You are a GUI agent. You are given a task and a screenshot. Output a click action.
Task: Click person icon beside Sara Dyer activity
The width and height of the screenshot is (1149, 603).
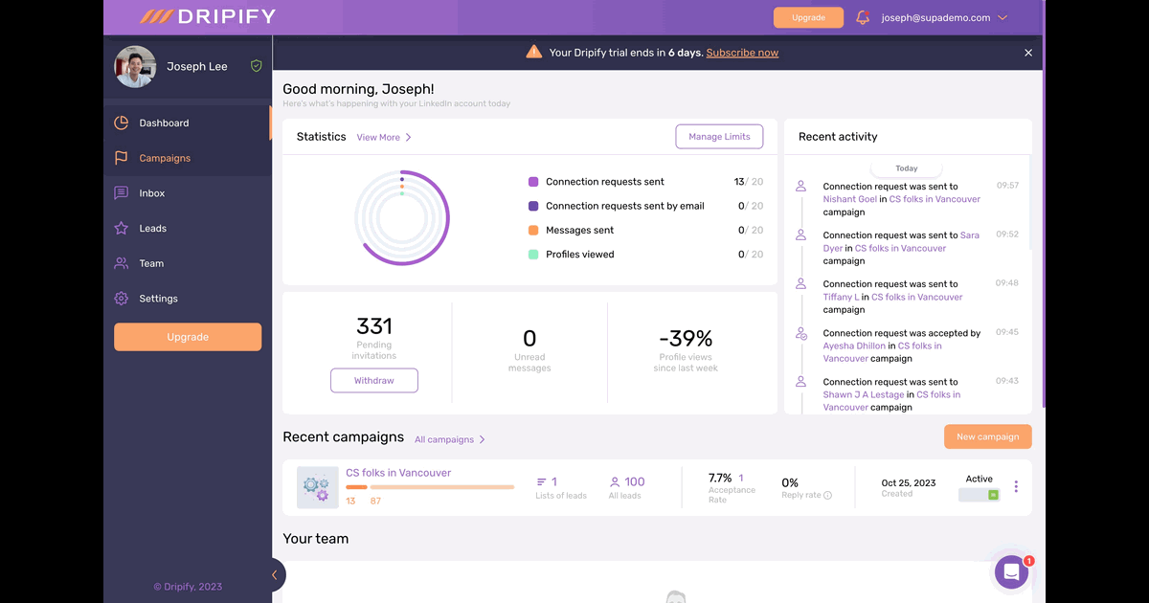(x=801, y=234)
